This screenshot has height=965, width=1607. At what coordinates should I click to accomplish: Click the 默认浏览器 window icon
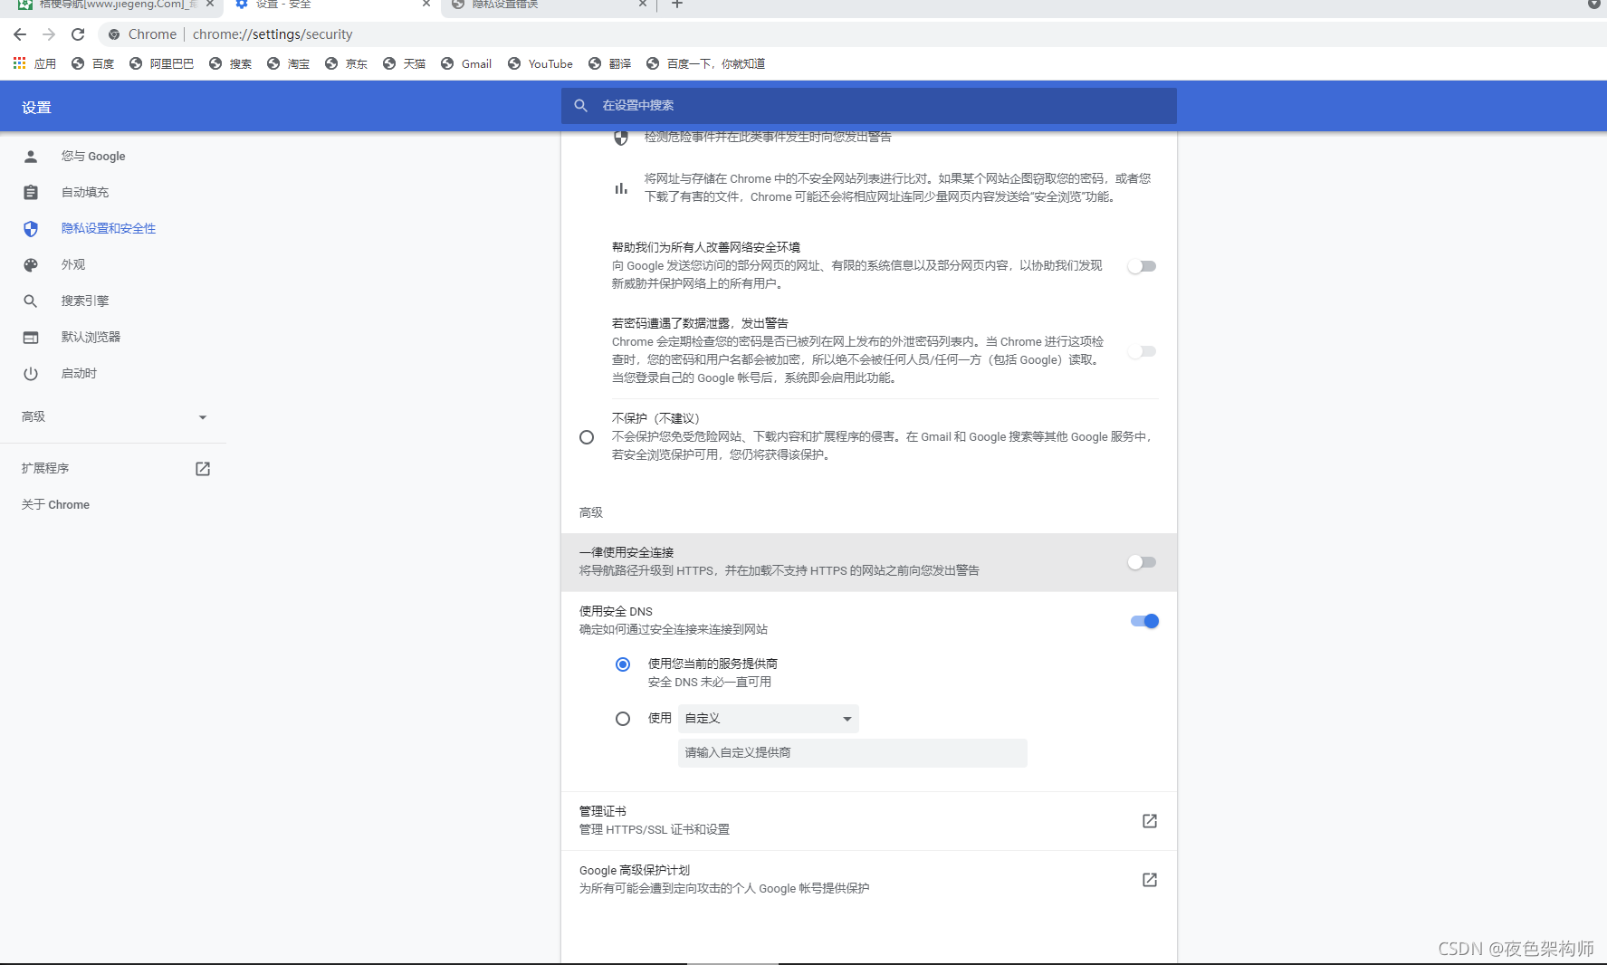point(31,338)
